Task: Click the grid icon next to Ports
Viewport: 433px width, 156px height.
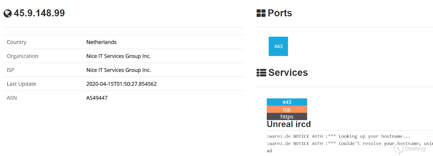Action: point(261,13)
